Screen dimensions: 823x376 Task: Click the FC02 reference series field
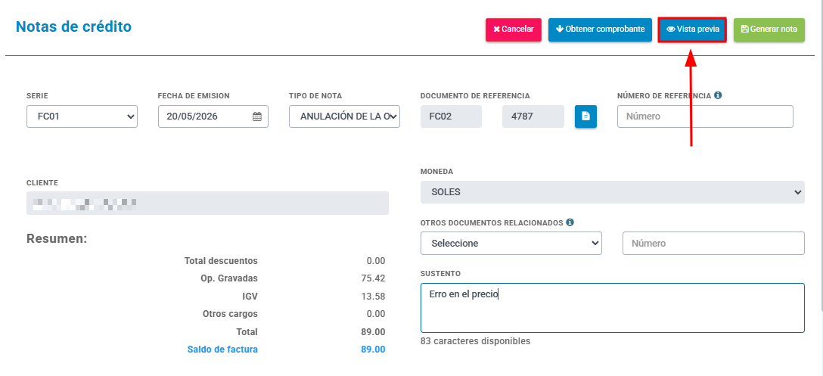(451, 117)
